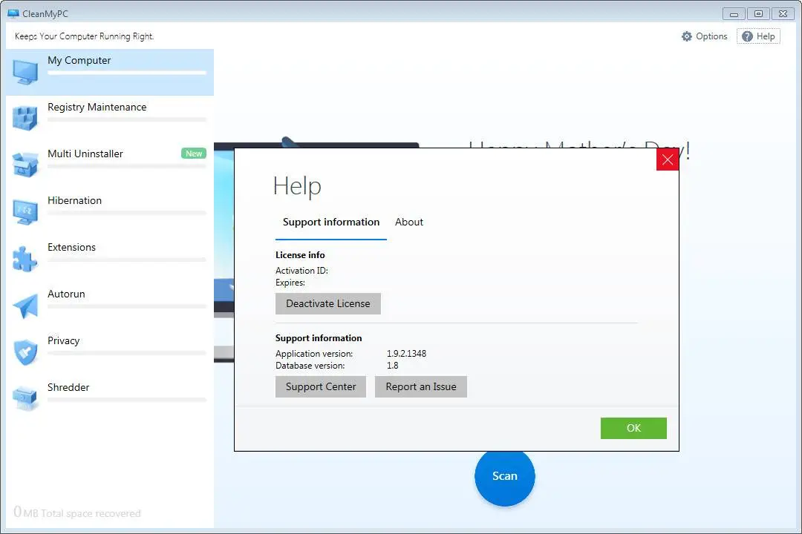This screenshot has width=802, height=534.
Task: Click the Options text in header
Action: (x=711, y=36)
